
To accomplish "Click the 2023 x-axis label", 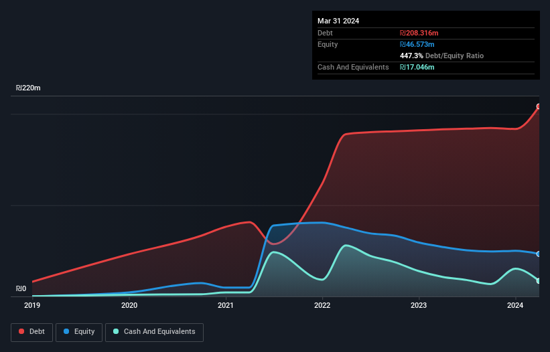I will coord(419,305).
